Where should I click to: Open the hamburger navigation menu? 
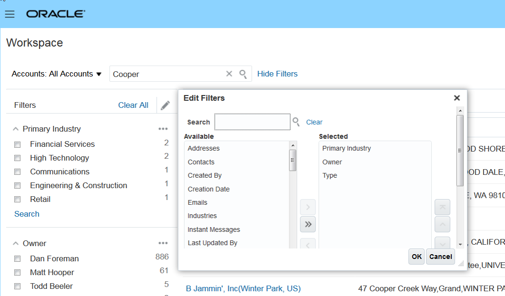10,14
